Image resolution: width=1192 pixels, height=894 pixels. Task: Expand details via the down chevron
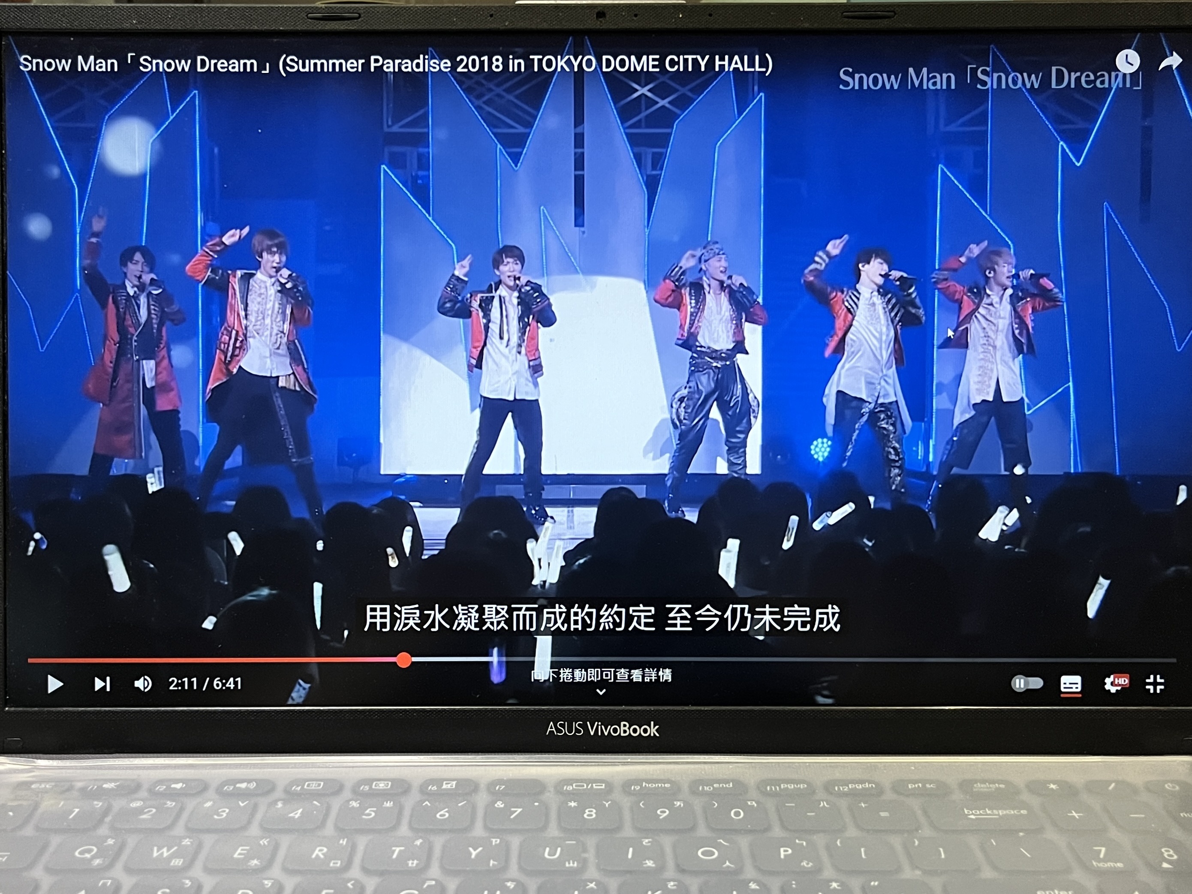coord(602,692)
